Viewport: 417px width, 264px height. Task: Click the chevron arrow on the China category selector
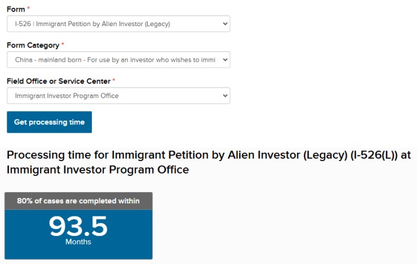tap(225, 60)
